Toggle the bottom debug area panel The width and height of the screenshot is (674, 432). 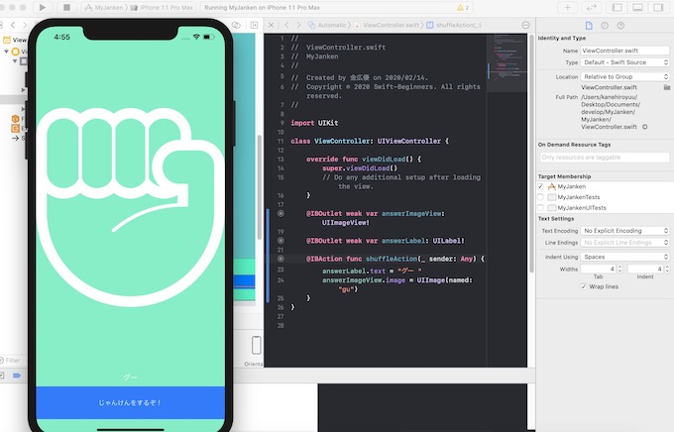click(637, 7)
